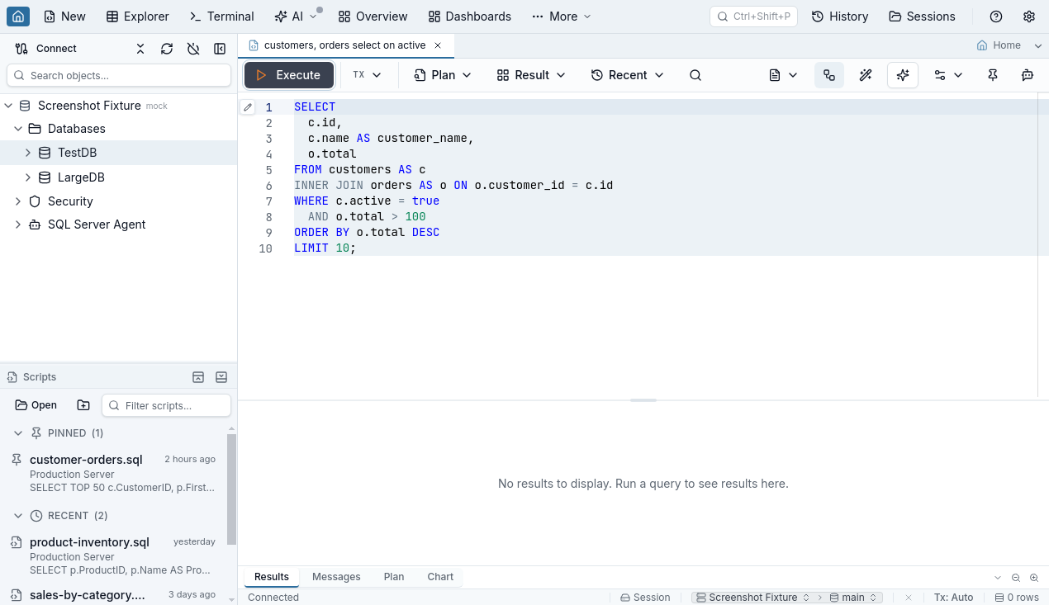Click Open in Scripts panel
1049x605 pixels.
pyautogui.click(x=36, y=405)
